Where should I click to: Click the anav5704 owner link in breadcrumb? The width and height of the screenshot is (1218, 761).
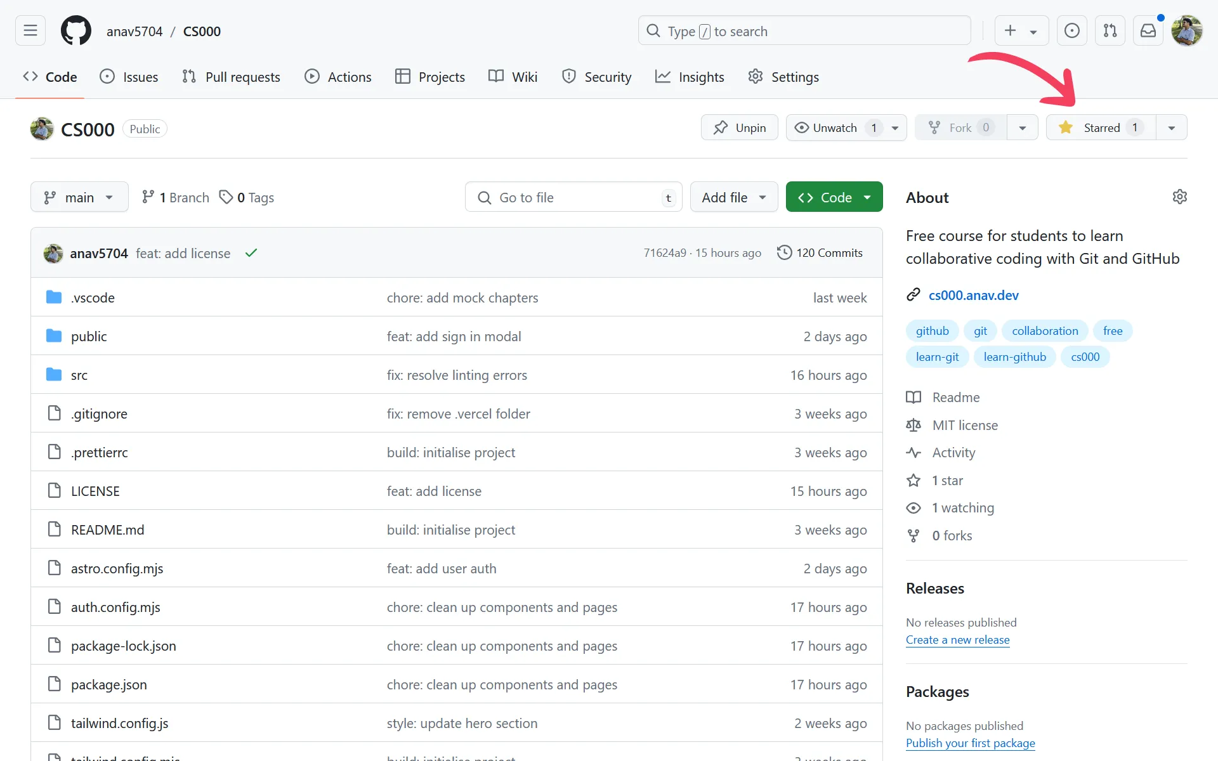pyautogui.click(x=134, y=31)
